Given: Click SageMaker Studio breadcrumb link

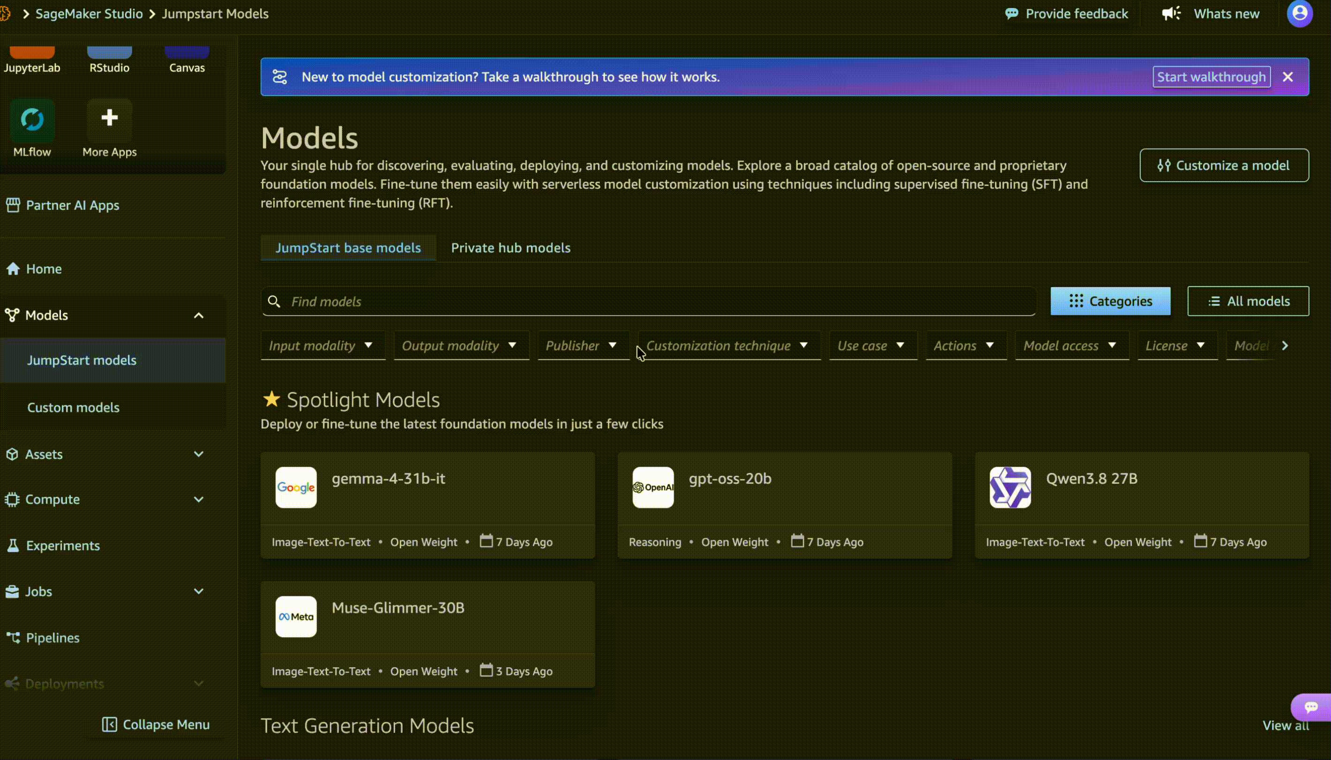Looking at the screenshot, I should 89,14.
